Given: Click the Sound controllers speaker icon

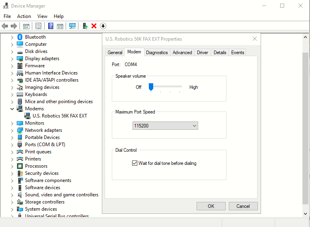Looking at the screenshot, I should (19, 195).
